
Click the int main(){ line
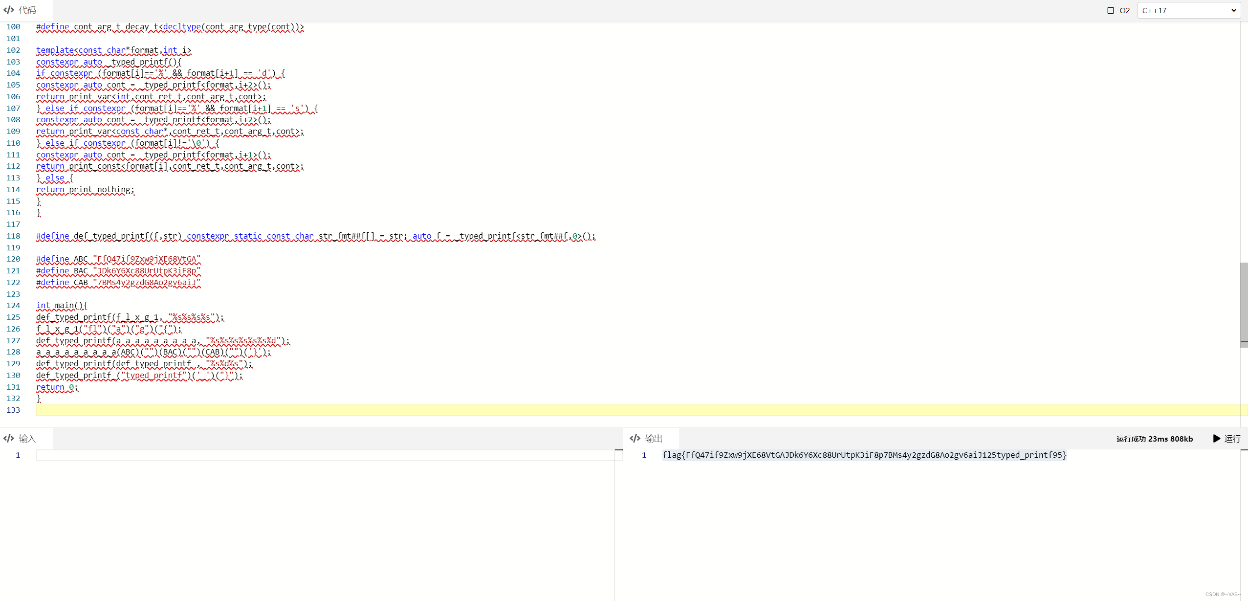pos(62,306)
